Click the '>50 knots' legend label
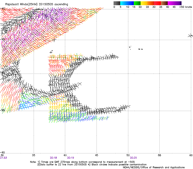 click(185, 7)
